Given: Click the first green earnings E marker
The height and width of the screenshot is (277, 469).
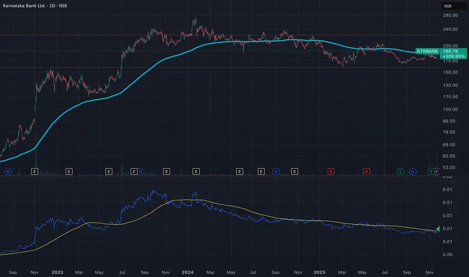Looking at the screenshot, I should pos(401,172).
